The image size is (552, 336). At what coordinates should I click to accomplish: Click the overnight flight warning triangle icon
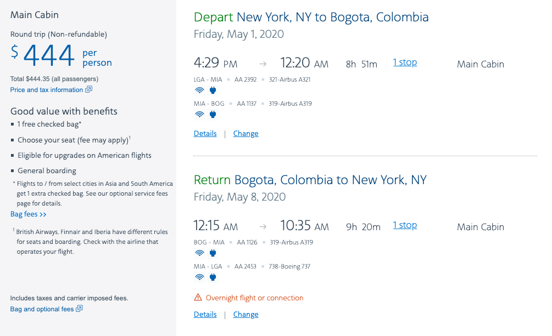198,298
